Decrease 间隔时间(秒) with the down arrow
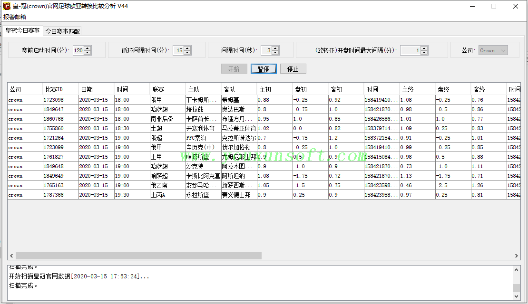Image resolution: width=528 pixels, height=304 pixels. pyautogui.click(x=275, y=52)
